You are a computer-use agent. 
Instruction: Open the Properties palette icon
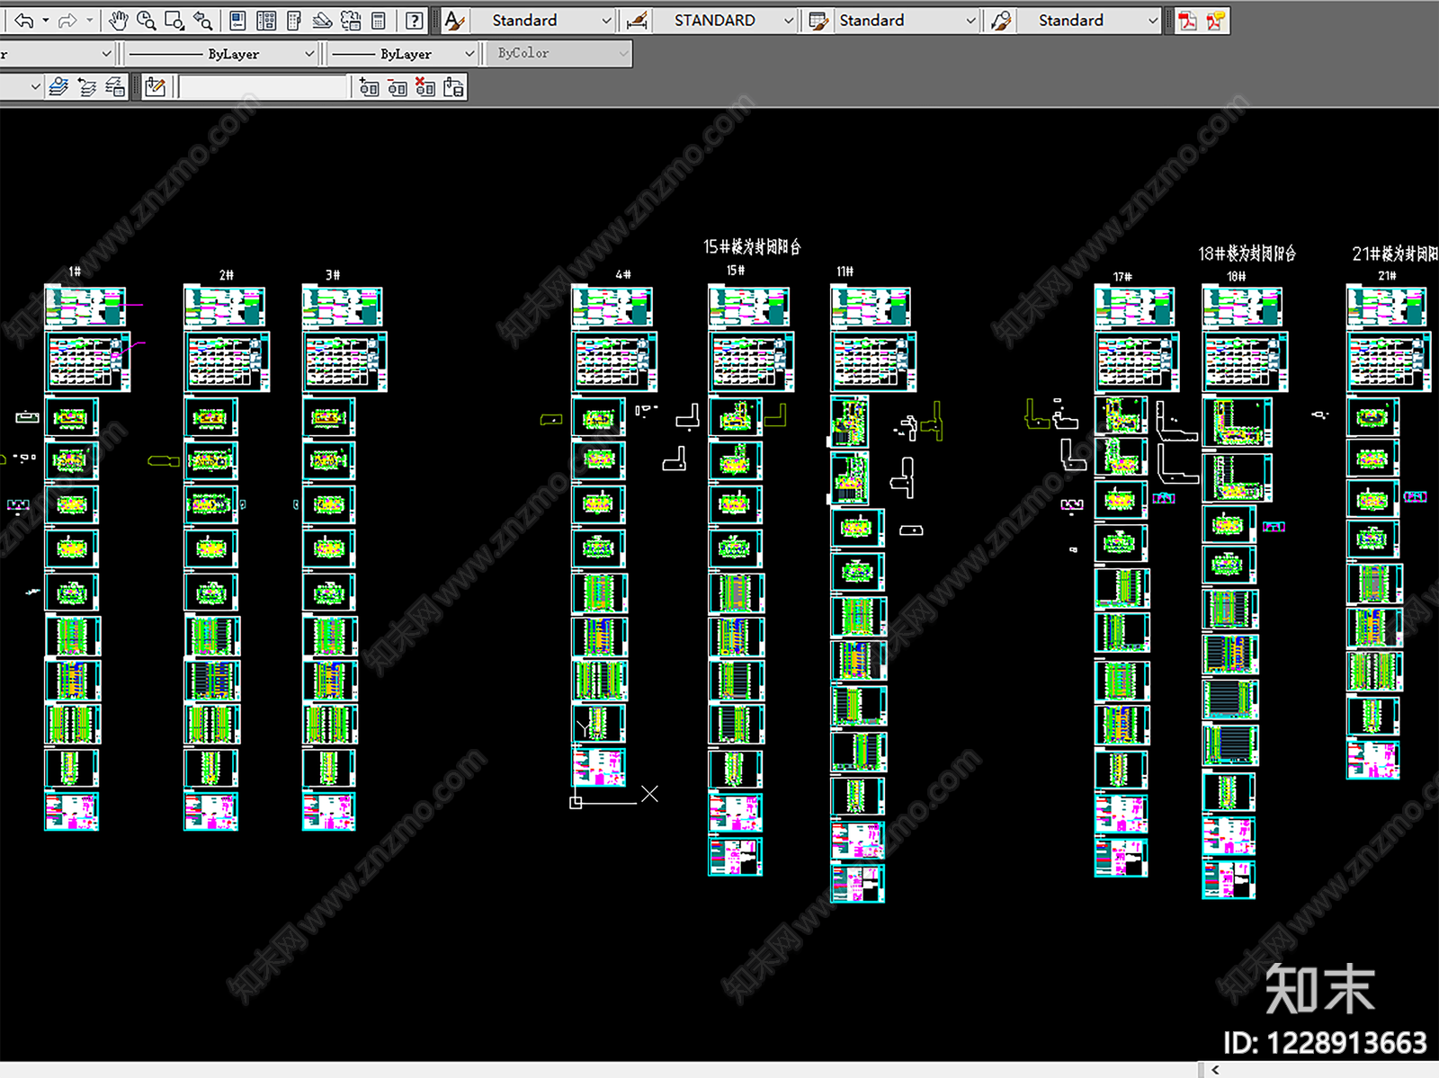pos(237,20)
